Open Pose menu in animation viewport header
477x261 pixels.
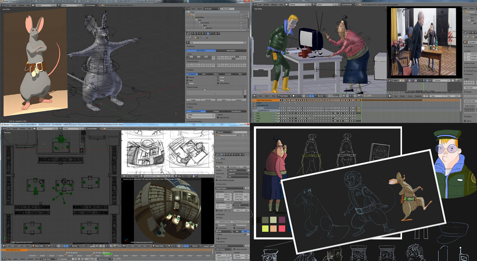point(273,96)
